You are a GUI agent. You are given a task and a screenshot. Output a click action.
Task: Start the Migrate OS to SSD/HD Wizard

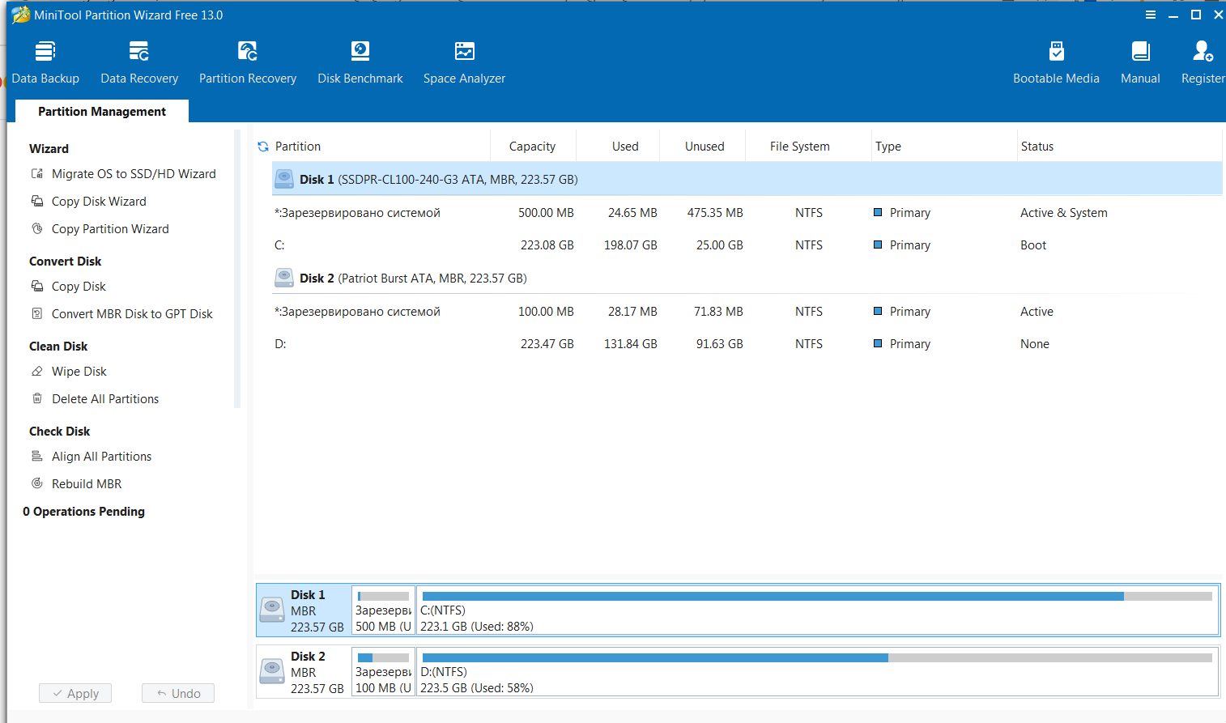[x=134, y=174]
